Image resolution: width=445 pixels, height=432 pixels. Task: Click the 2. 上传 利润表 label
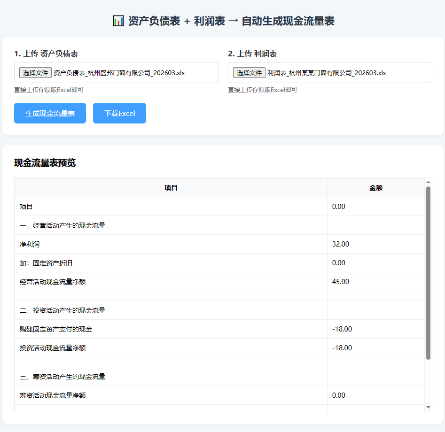coord(252,54)
